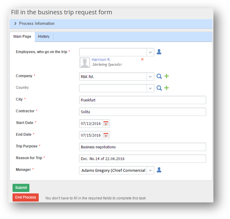
Task: Add a new company with the green plus
Action: (167, 76)
